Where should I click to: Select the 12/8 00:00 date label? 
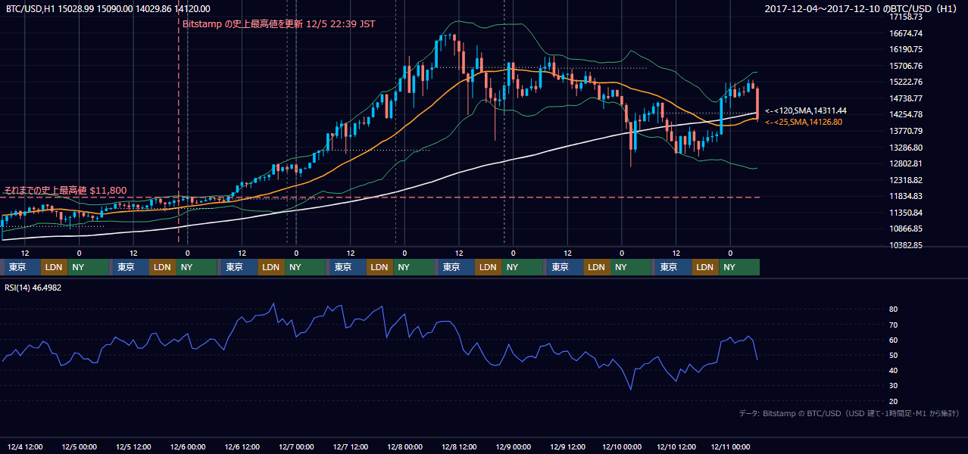[x=404, y=447]
